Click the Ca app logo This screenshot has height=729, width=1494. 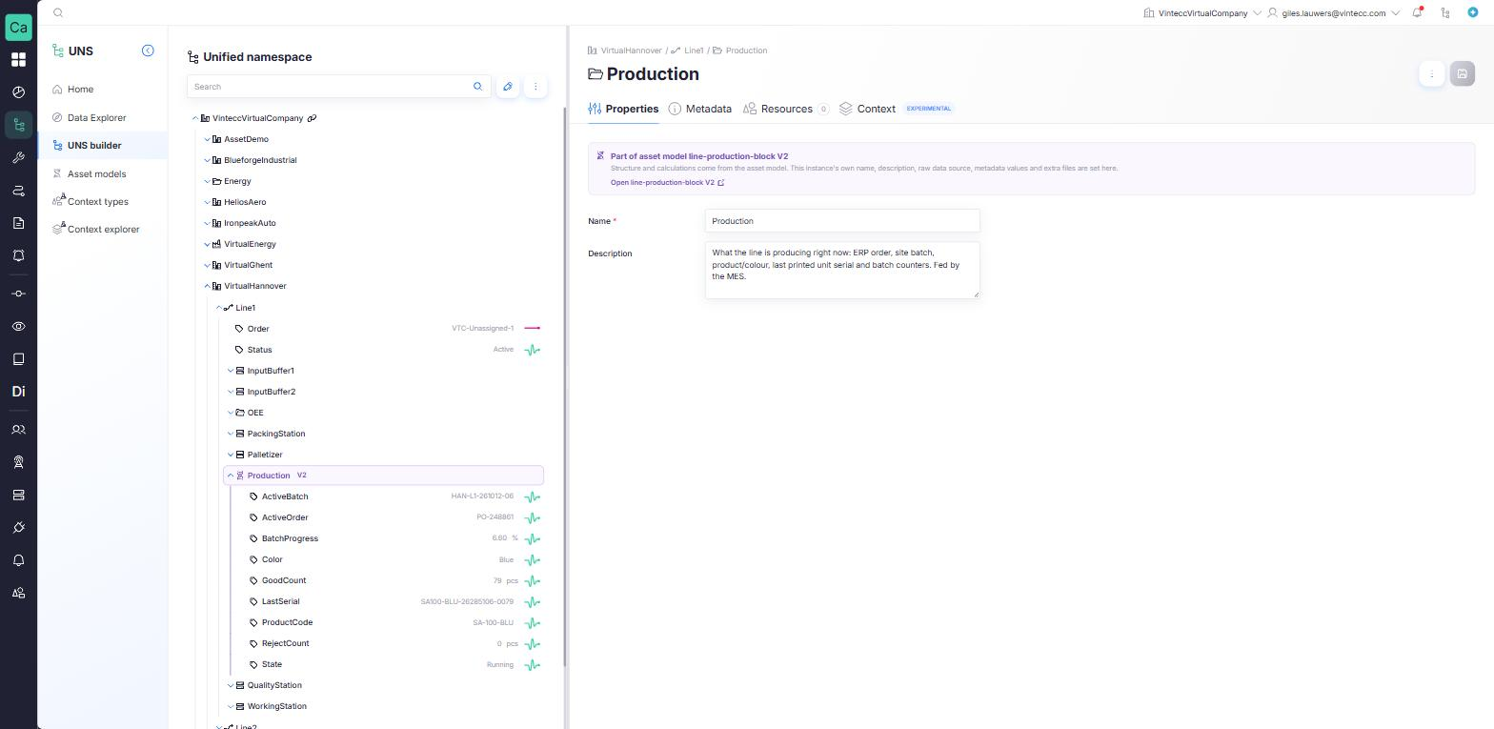click(18, 27)
